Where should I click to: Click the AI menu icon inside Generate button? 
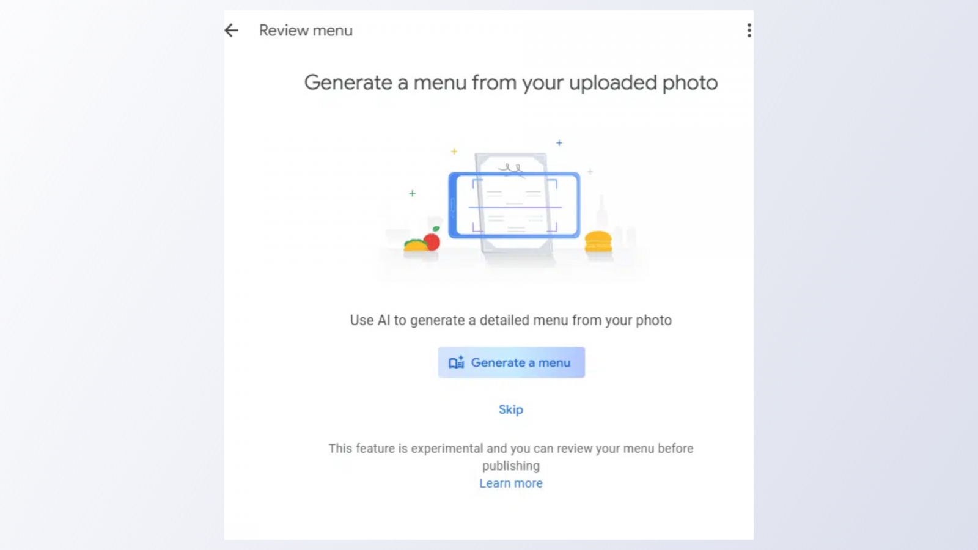(x=457, y=362)
